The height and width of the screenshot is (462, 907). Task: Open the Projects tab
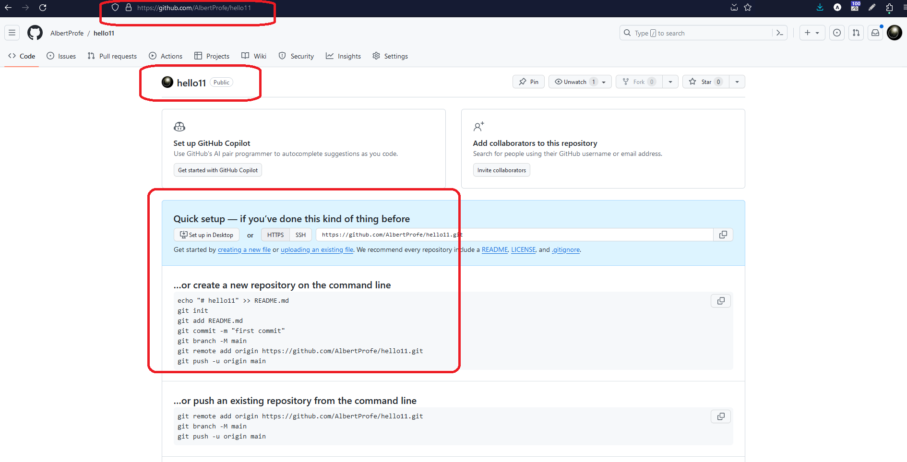click(x=212, y=56)
